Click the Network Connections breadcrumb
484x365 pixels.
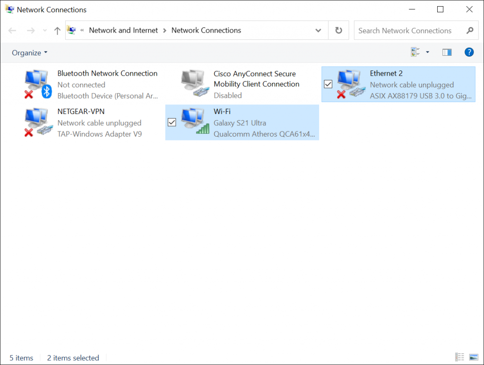pyautogui.click(x=206, y=30)
